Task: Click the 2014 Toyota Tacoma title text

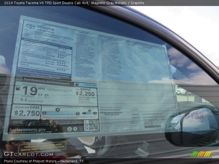Action: point(45,3)
